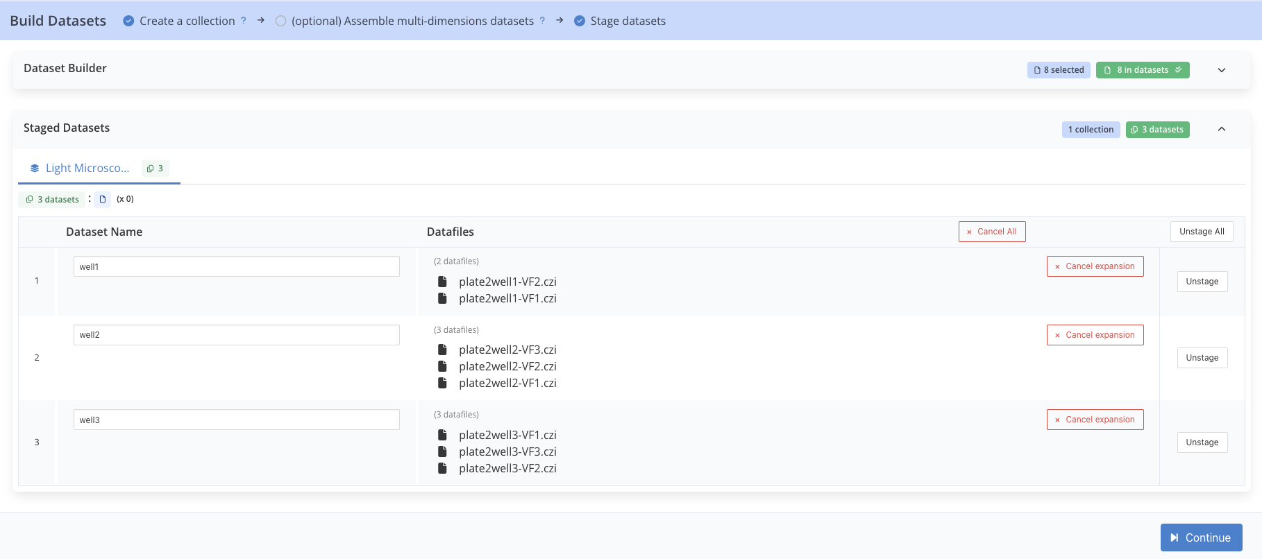Select the plate2well3-VF2.czi filename

click(507, 468)
